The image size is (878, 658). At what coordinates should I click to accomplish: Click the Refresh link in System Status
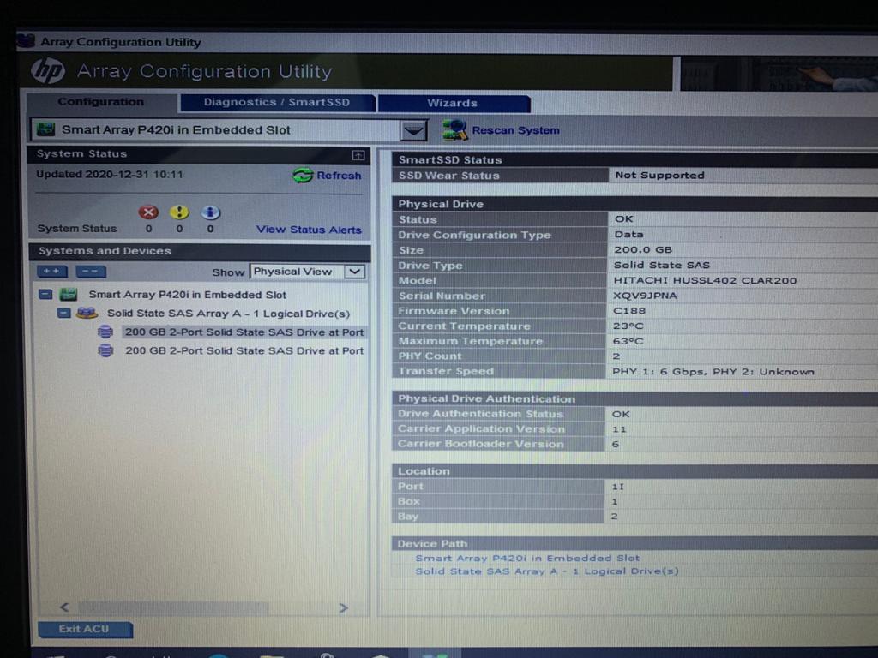339,176
